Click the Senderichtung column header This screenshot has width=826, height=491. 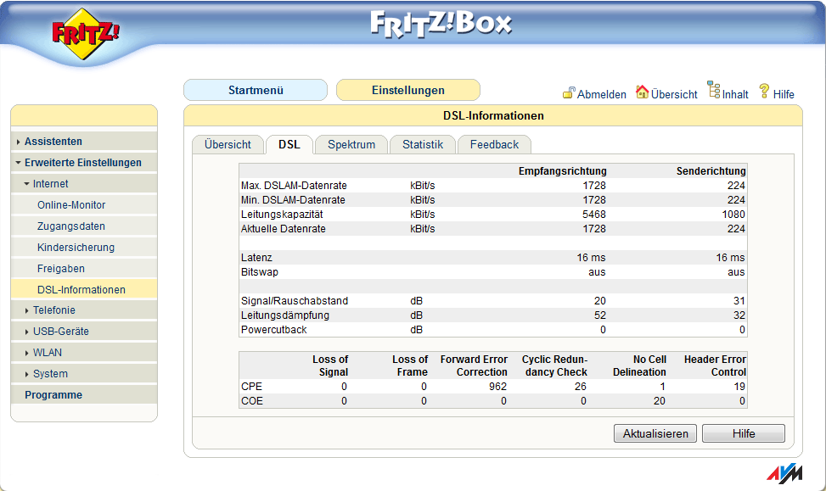(x=711, y=171)
